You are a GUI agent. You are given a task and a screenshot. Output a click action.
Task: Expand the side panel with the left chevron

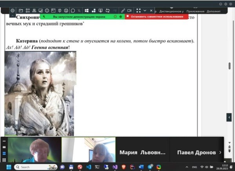pyautogui.click(x=229, y=117)
